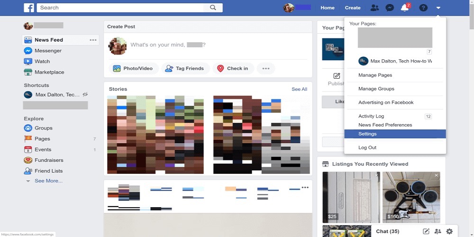Click Create in top navigation
This screenshot has width=474, height=237.
tap(353, 8)
